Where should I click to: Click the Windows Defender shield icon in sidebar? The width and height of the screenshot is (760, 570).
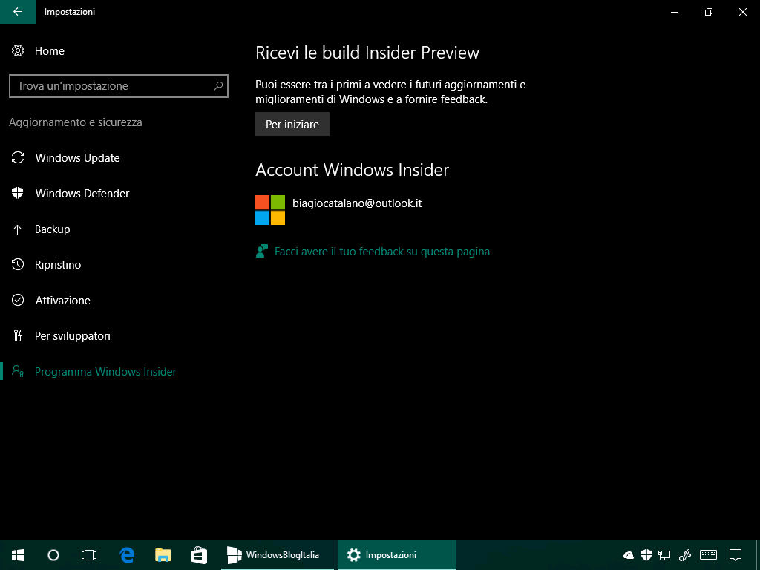(x=18, y=194)
